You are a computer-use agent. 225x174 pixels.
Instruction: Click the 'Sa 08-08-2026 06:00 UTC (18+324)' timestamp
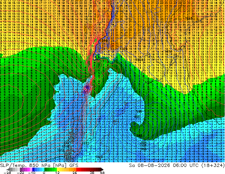(x=177, y=165)
